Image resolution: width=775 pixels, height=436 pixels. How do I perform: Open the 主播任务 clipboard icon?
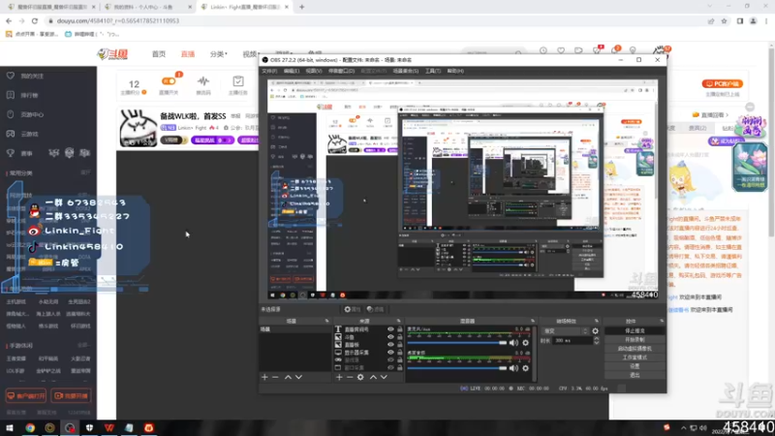point(238,81)
